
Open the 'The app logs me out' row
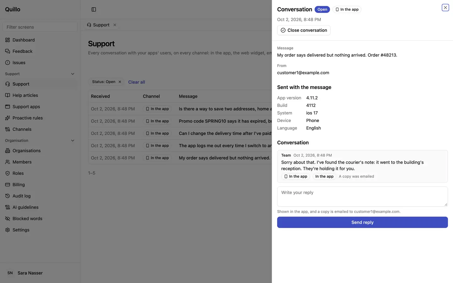click(180, 146)
